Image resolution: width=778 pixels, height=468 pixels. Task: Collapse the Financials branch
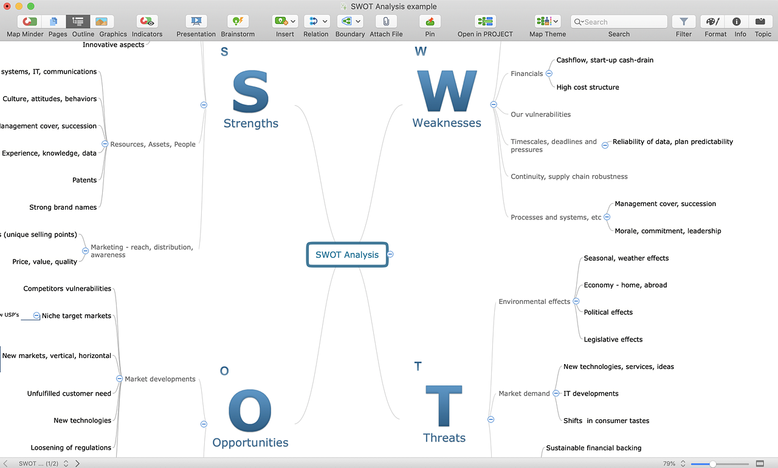click(549, 74)
